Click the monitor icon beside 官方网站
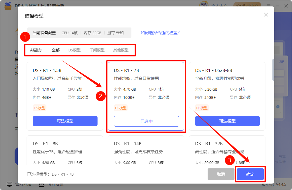 pyautogui.click(x=10, y=184)
